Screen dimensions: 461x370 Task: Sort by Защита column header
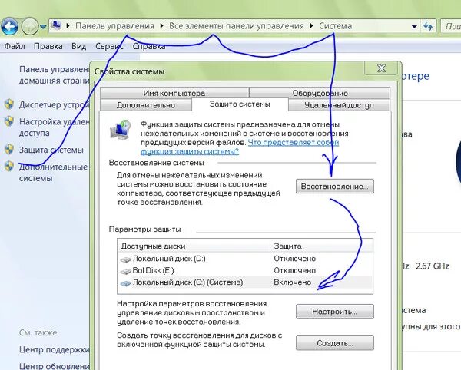click(321, 246)
